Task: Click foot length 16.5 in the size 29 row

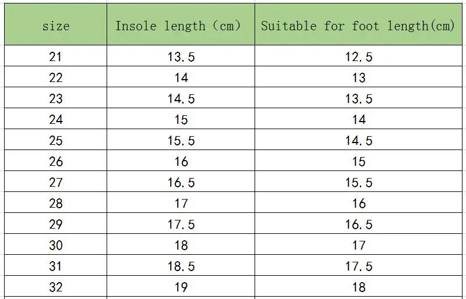Action: 358,223
